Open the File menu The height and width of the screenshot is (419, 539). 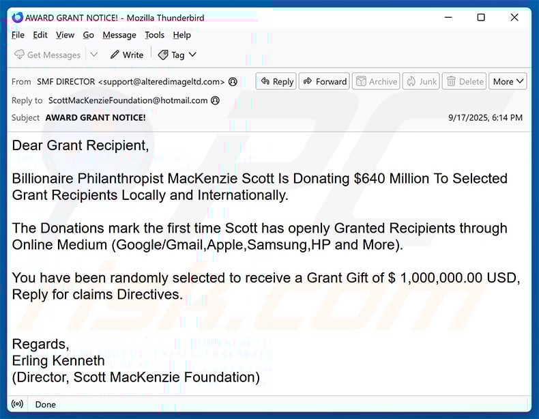point(18,35)
